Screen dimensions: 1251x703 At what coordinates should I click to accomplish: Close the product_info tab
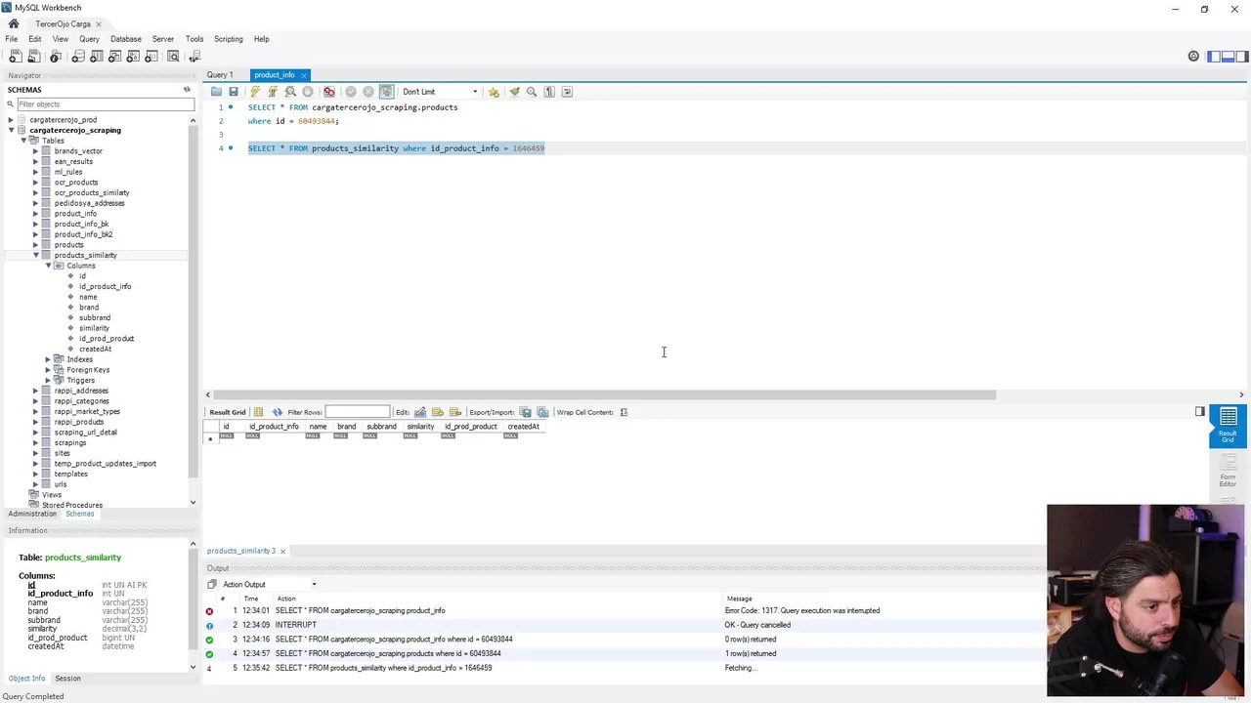click(x=304, y=75)
